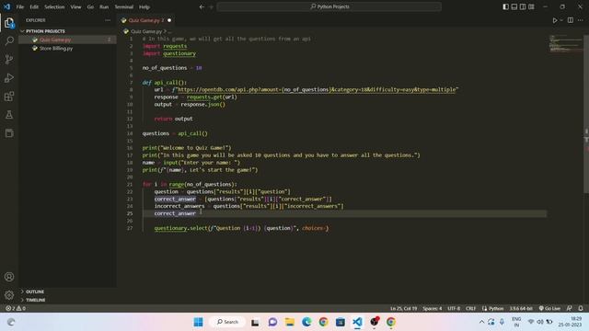
Task: Go forward using the navigation arrow
Action: tap(211, 6)
